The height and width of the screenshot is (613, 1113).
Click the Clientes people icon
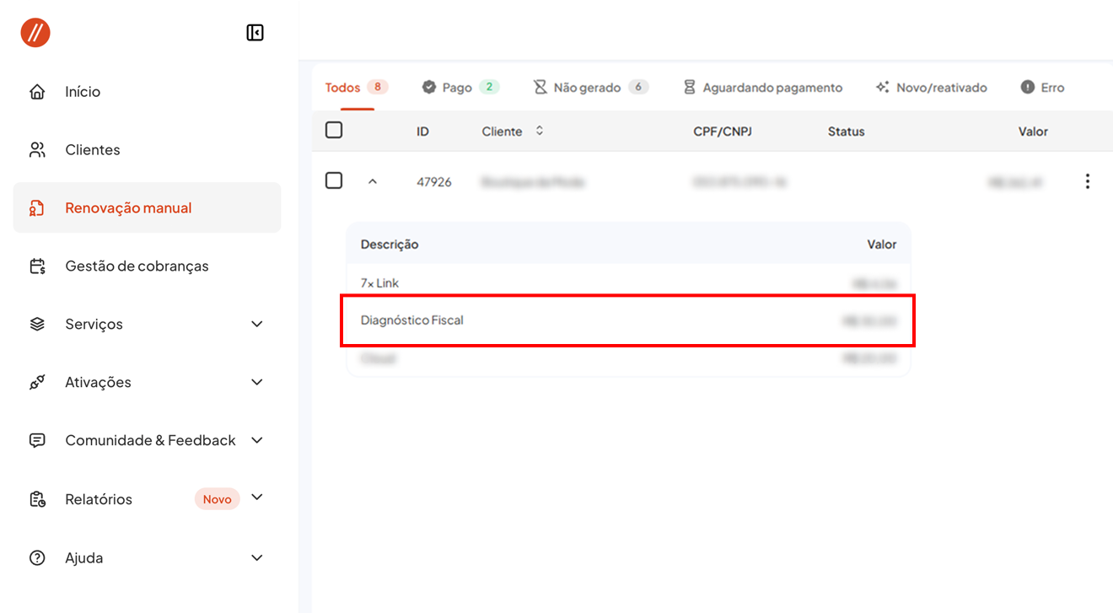tap(37, 150)
